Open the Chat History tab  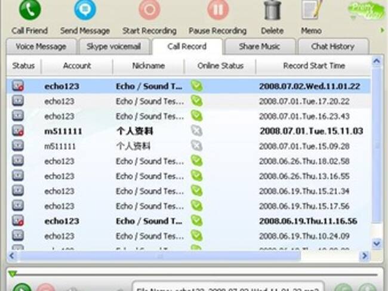click(332, 47)
